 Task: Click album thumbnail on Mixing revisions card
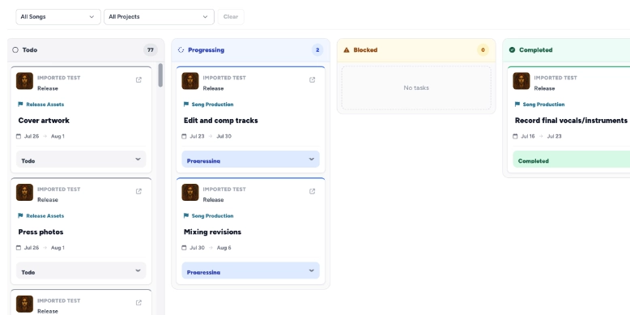pos(190,193)
